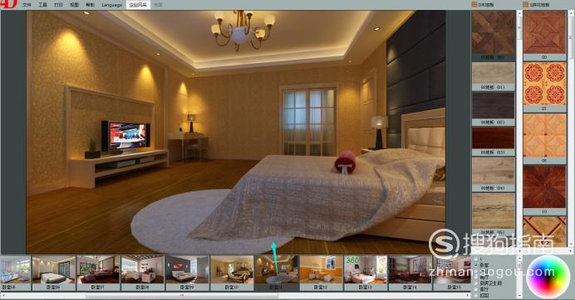Open bedroom scene 卧室09 with gray wall
This screenshot has height=300, width=575.
click(x=188, y=273)
